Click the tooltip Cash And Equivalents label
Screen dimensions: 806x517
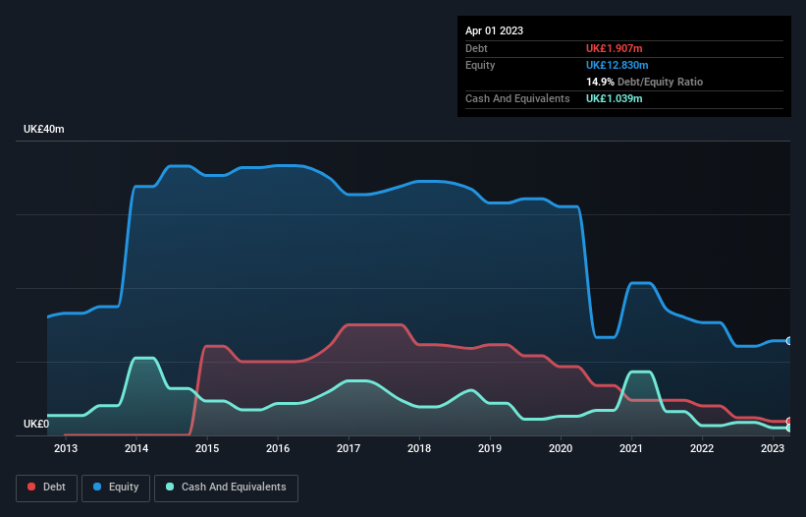click(517, 98)
